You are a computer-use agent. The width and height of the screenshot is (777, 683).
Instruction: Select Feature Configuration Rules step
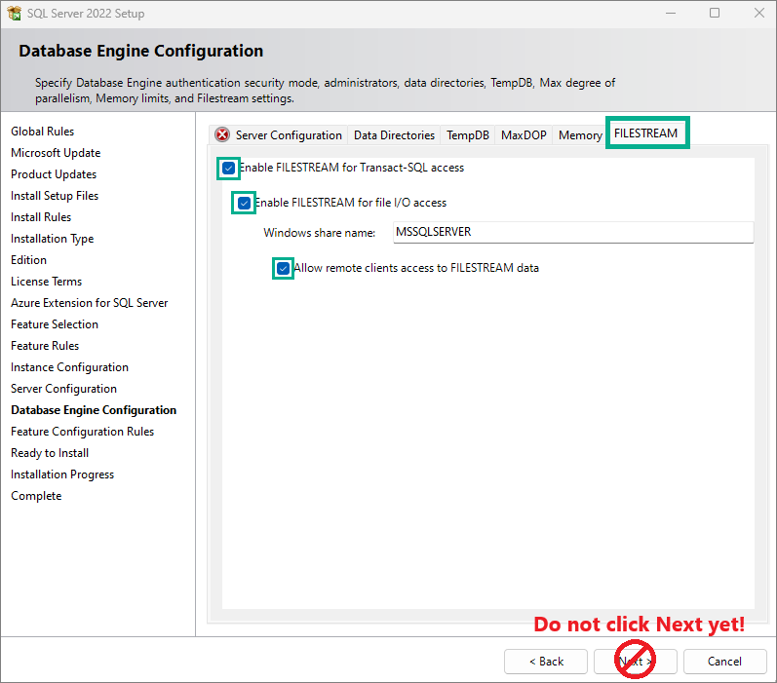[x=82, y=432]
